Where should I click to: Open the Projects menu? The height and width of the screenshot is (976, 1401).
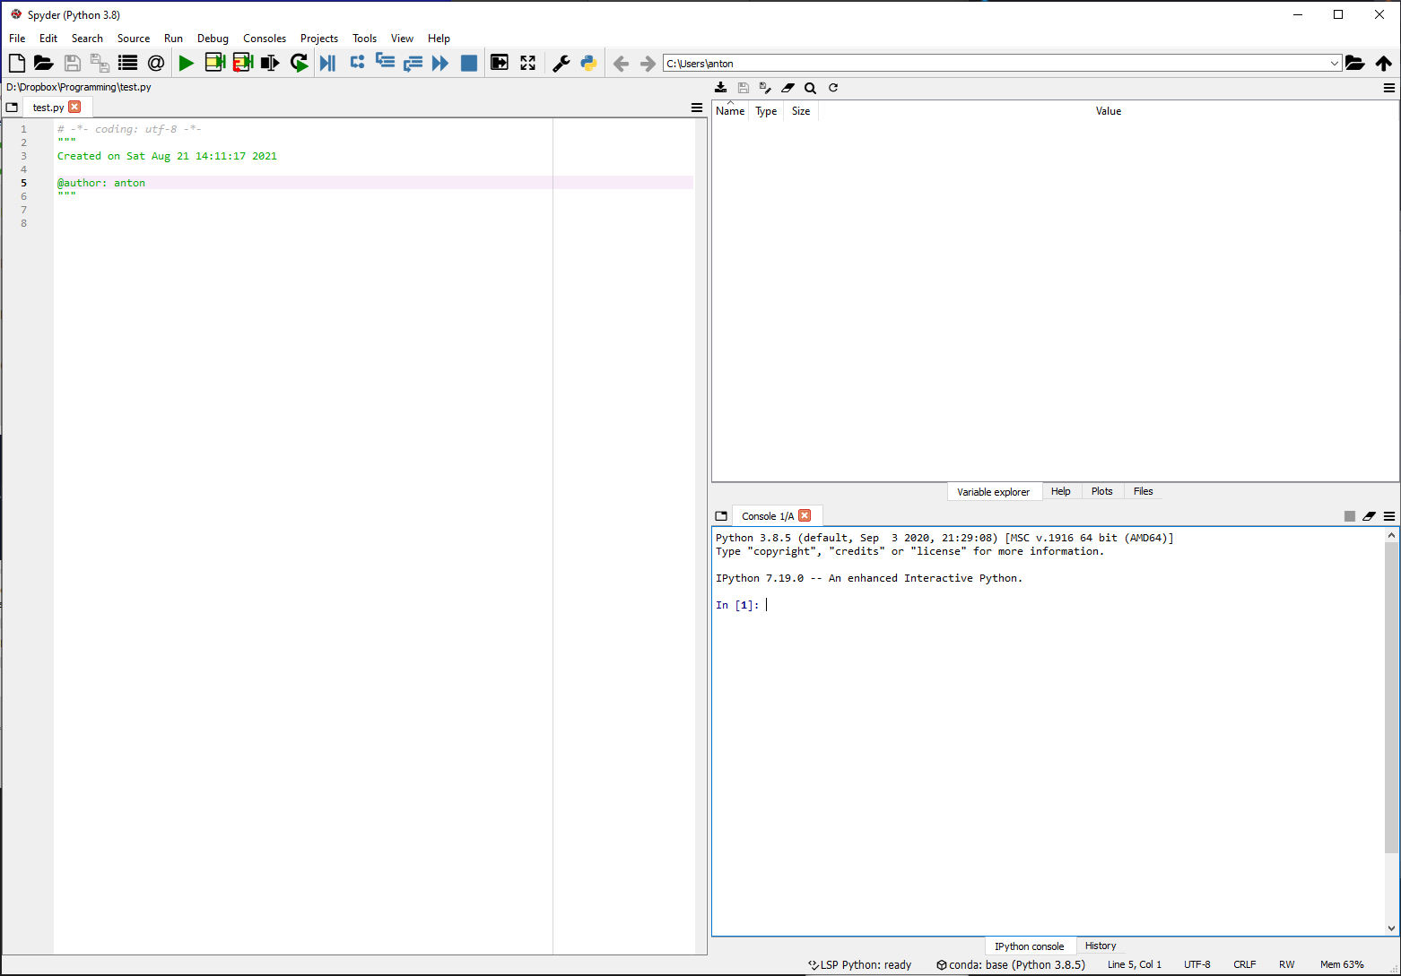point(319,39)
